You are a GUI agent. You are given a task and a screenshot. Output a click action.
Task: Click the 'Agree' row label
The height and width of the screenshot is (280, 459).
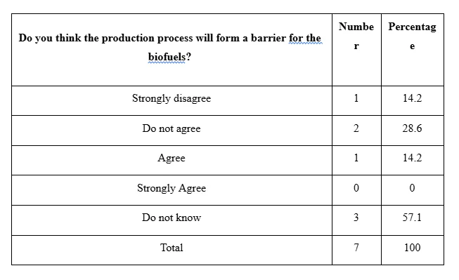pos(172,158)
